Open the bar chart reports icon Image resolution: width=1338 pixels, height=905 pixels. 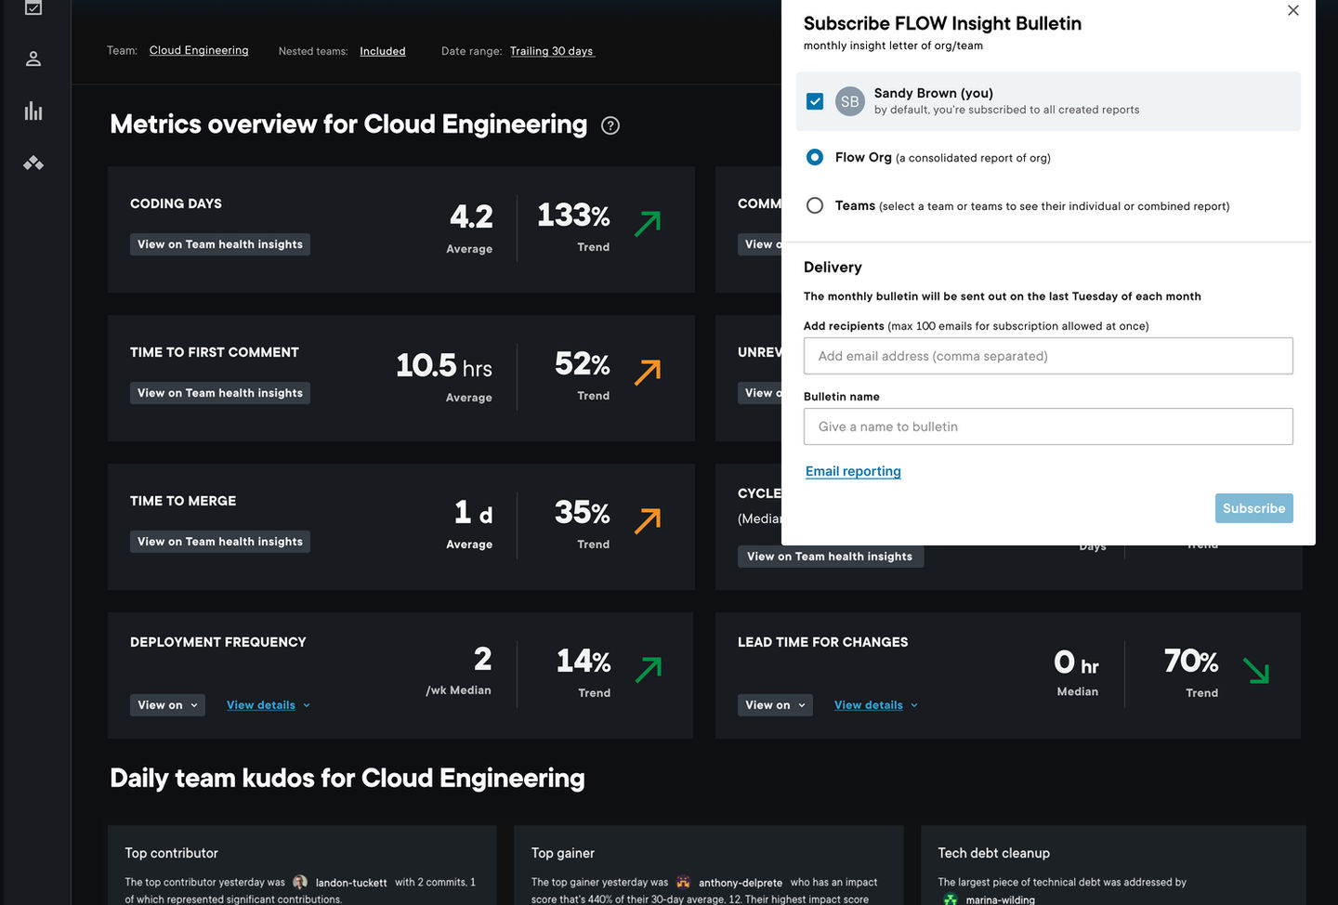coord(33,111)
